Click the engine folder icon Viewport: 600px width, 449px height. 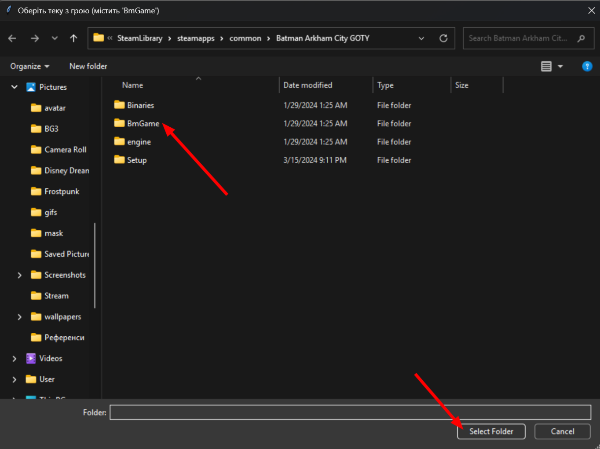[119, 141]
